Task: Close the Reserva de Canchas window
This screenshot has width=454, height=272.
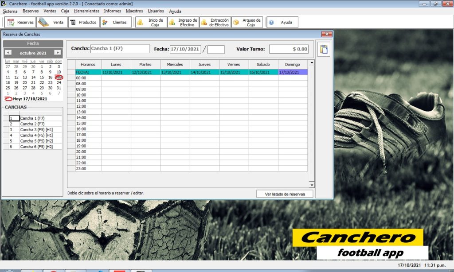Action: 327,34
